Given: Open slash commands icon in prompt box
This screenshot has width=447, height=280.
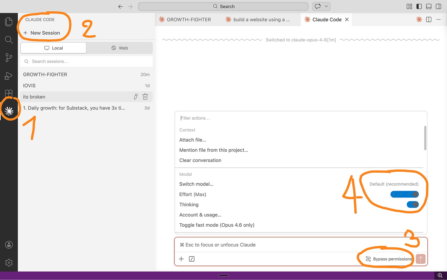Looking at the screenshot, I should (192, 259).
